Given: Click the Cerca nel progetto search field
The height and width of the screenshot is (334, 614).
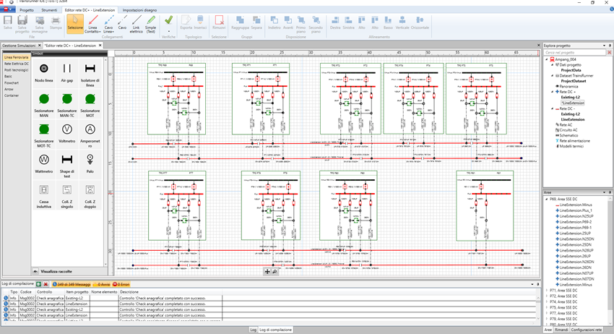Looking at the screenshot, I should (575, 53).
